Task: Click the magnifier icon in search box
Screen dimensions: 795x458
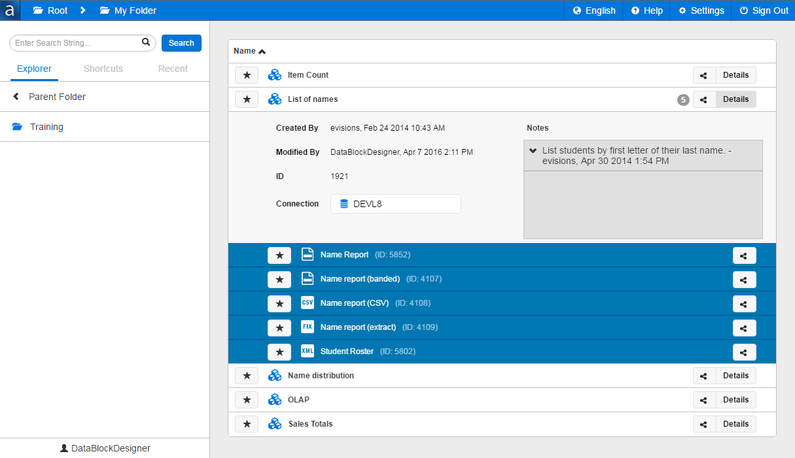Action: (146, 42)
